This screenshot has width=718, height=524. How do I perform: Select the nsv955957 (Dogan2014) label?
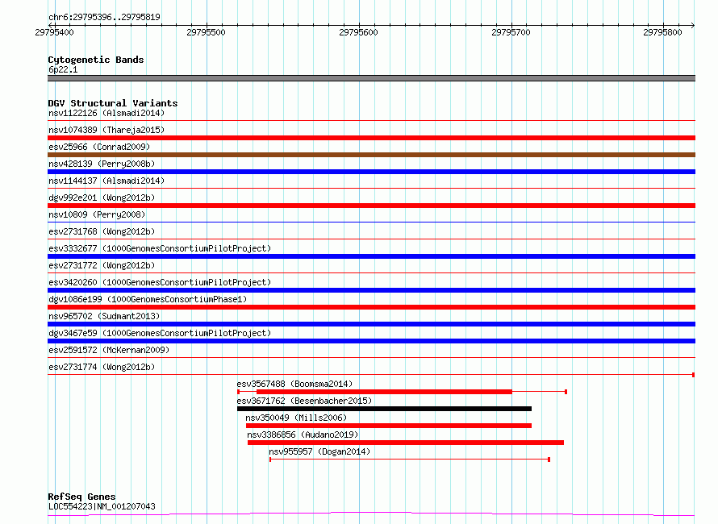(319, 451)
